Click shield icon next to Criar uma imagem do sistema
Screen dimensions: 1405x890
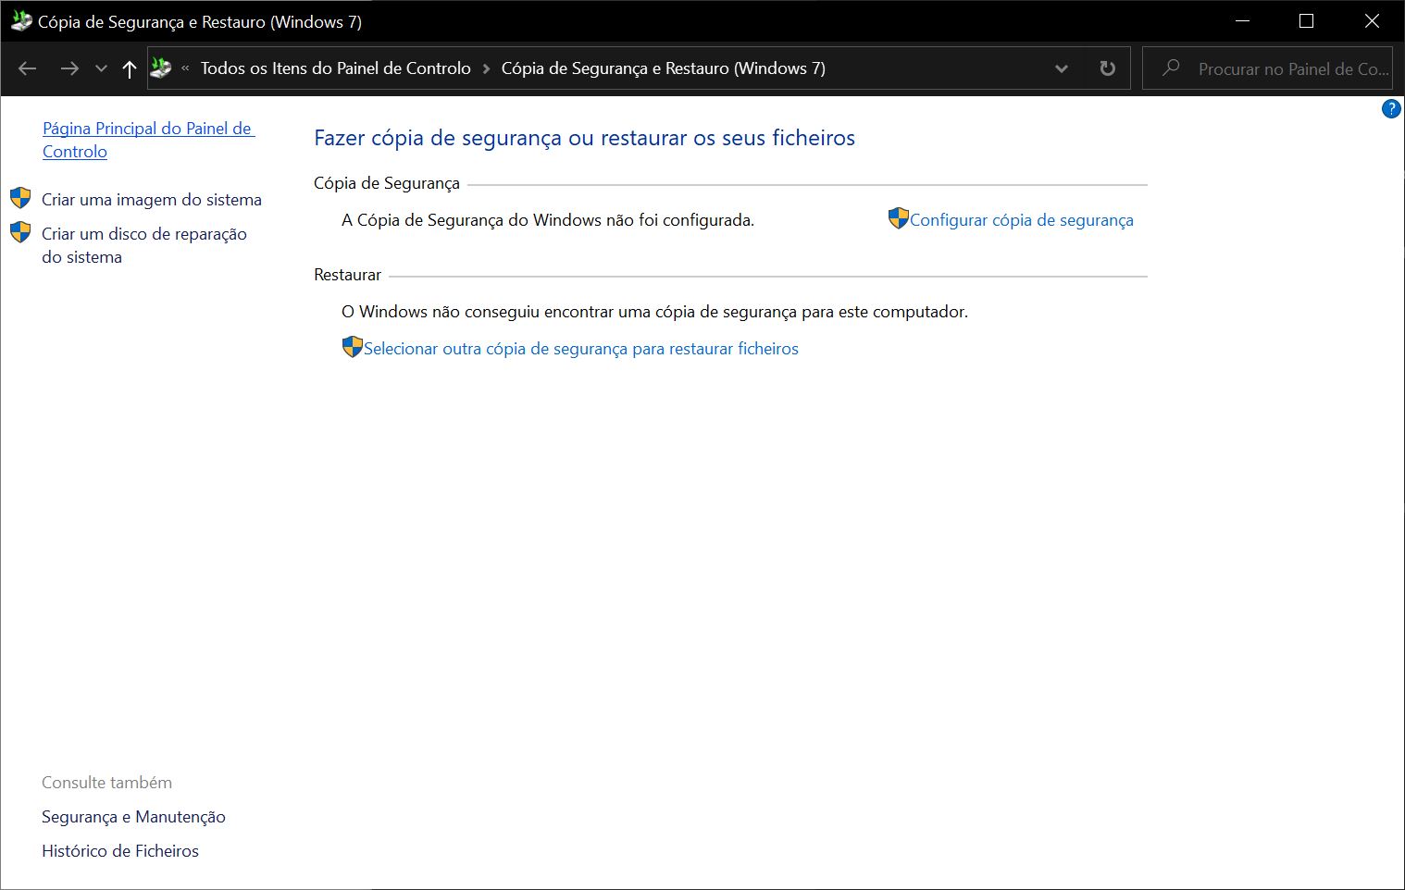click(x=20, y=198)
